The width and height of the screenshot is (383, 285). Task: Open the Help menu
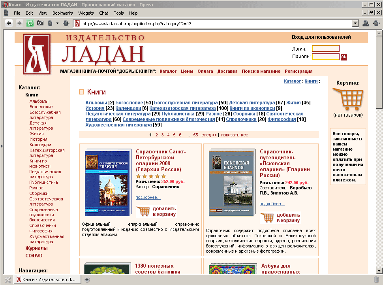133,13
